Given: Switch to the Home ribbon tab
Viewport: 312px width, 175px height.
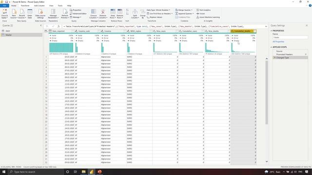Looking at the screenshot, I should point(14,5).
